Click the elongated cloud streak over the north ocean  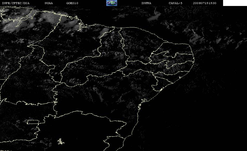pos(154,17)
